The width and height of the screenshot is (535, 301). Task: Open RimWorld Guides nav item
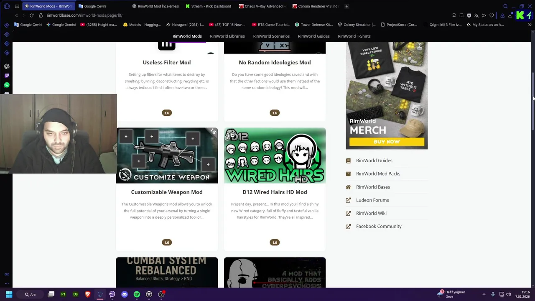point(313,36)
